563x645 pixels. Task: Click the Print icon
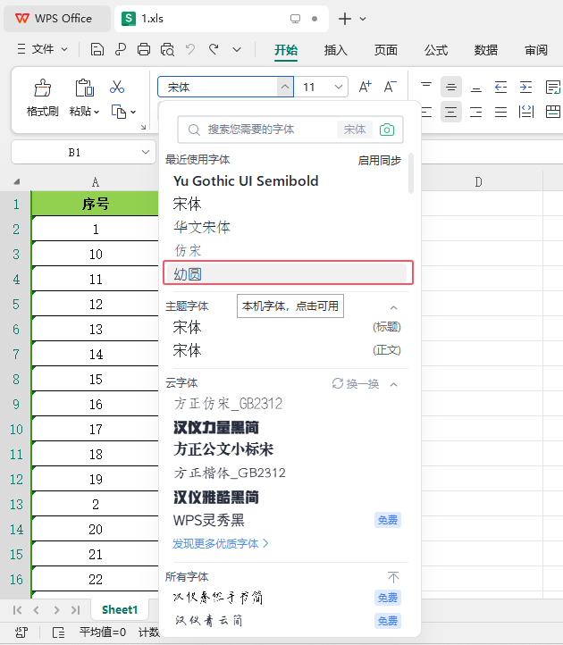[144, 50]
